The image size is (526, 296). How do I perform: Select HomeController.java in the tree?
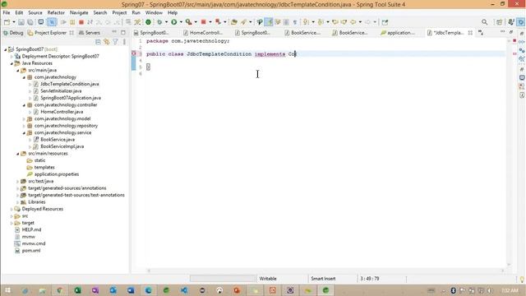click(x=62, y=112)
